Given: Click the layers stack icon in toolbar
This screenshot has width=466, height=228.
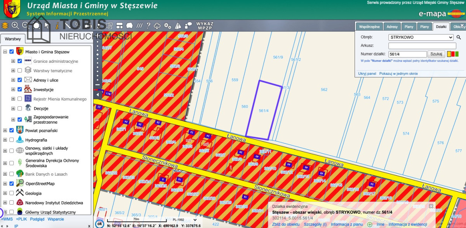Looking at the screenshot, I should [x=5, y=26].
